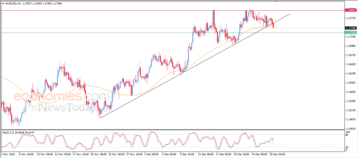Click the 1.17775 price axis label

tap(351, 18)
